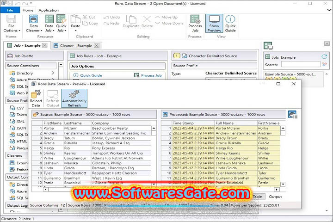Select the Output tab in Preview window
This screenshot has height=222, width=333.
[x=275, y=197]
